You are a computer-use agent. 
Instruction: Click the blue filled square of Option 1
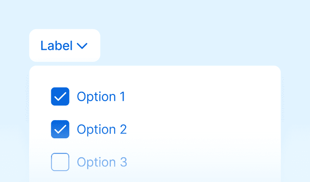coord(60,97)
